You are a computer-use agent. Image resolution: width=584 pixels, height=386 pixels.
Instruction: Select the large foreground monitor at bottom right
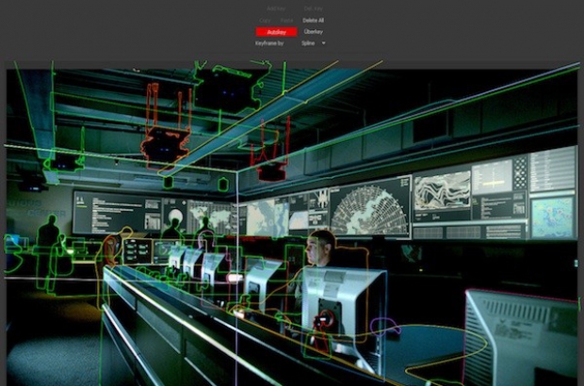[x=520, y=339]
